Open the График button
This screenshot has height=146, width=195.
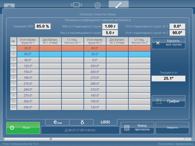tap(168, 101)
